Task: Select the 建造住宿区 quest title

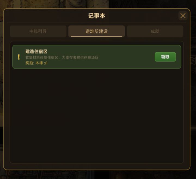Action: tap(36, 51)
